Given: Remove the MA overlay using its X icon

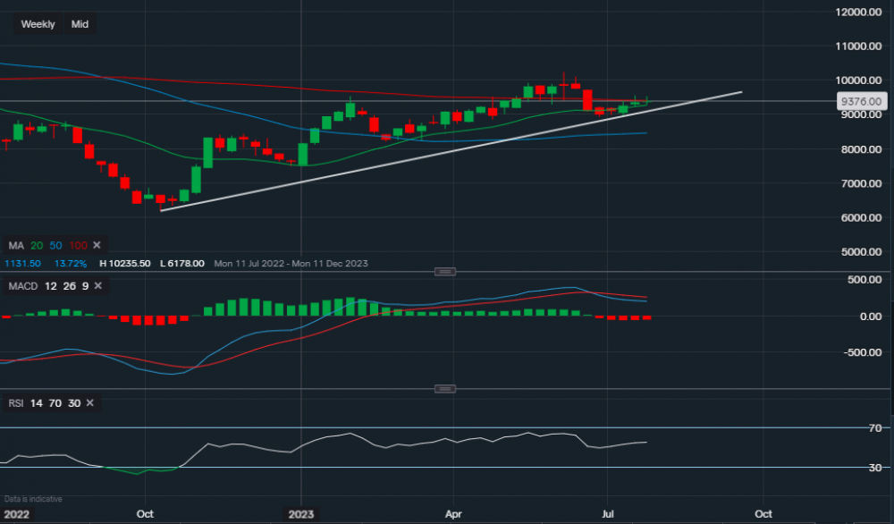Looking at the screenshot, I should (97, 244).
